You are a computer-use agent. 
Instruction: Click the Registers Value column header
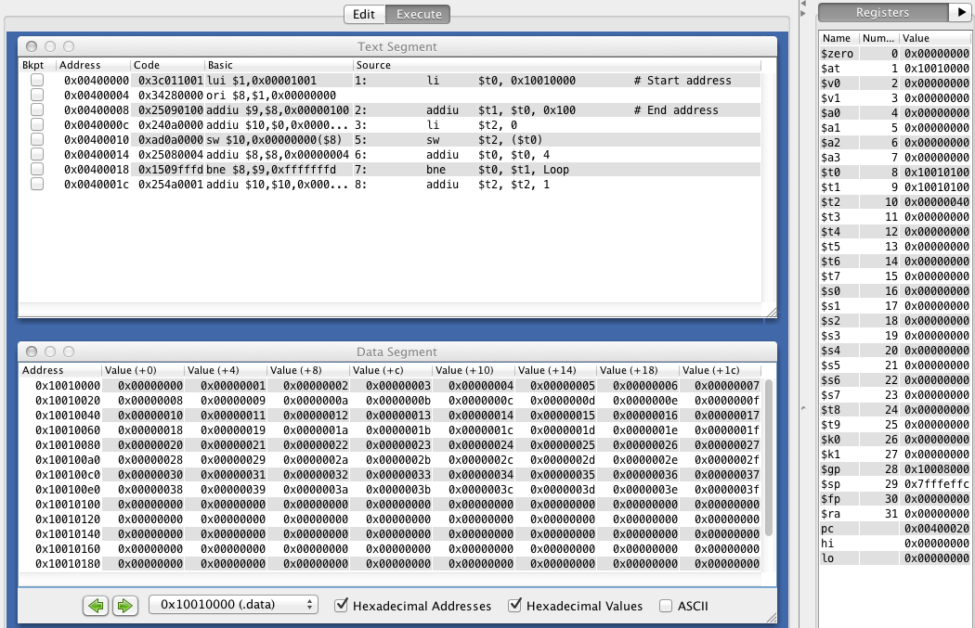point(934,39)
